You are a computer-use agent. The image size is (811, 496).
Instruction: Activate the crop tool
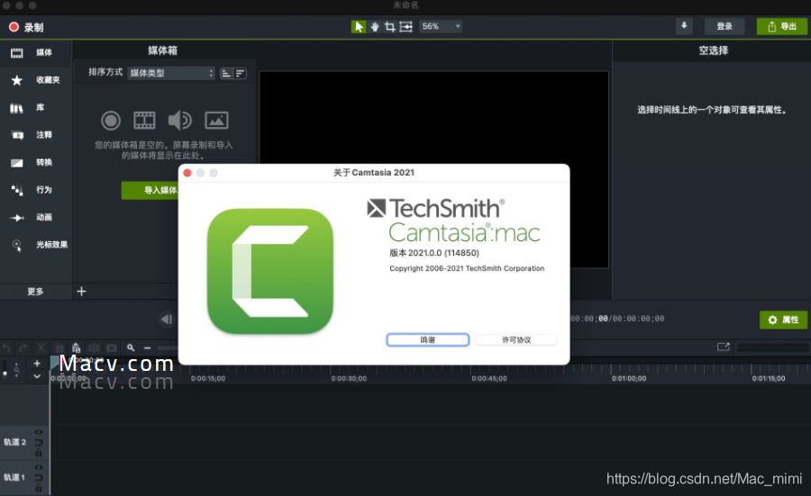[x=390, y=26]
